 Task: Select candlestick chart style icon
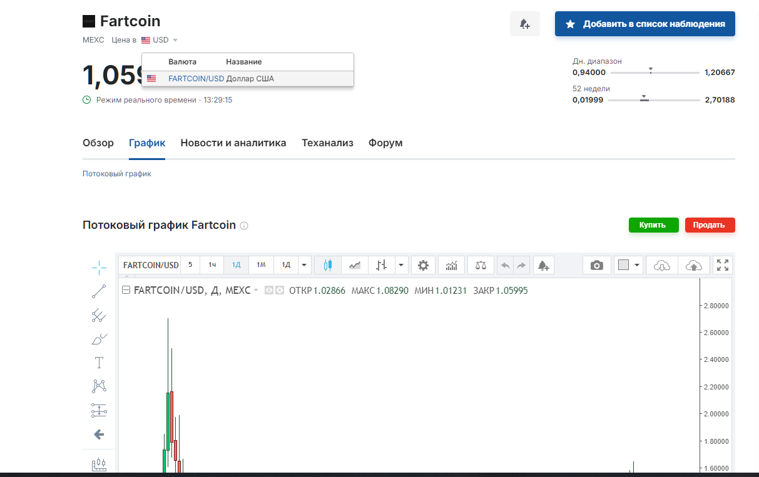[327, 265]
